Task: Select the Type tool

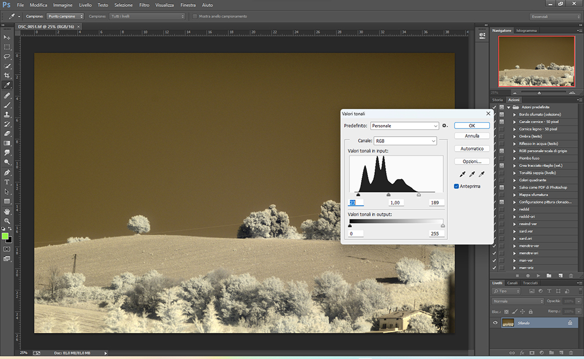Action: pyautogui.click(x=8, y=182)
